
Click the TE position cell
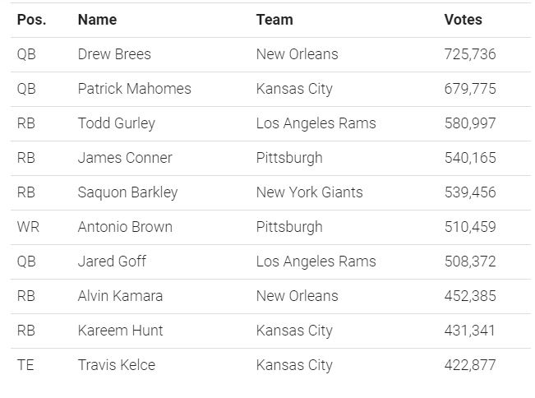coord(25,365)
